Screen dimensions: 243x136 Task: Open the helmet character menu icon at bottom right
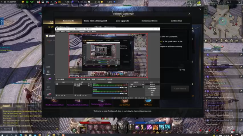207,132
